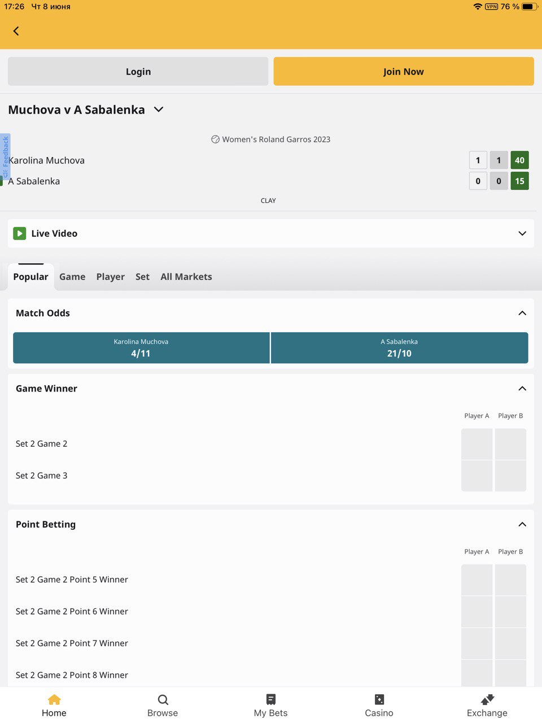Tap the VPN status indicator
The width and height of the screenshot is (542, 723).
pyautogui.click(x=491, y=7)
